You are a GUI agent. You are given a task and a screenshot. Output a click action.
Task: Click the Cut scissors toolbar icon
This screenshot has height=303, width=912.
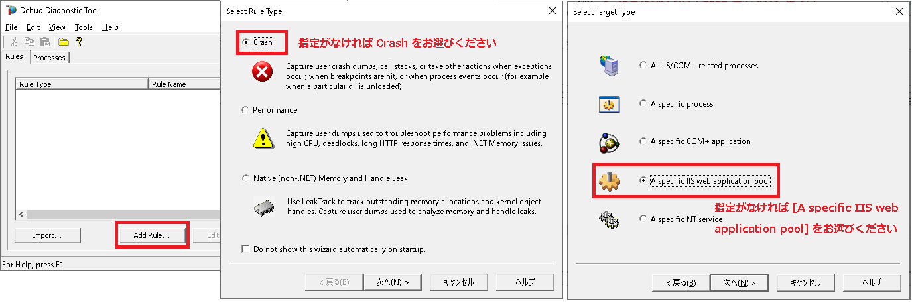14,42
